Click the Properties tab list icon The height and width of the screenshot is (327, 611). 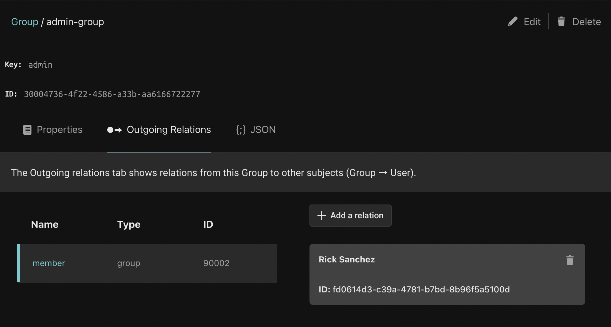point(27,130)
